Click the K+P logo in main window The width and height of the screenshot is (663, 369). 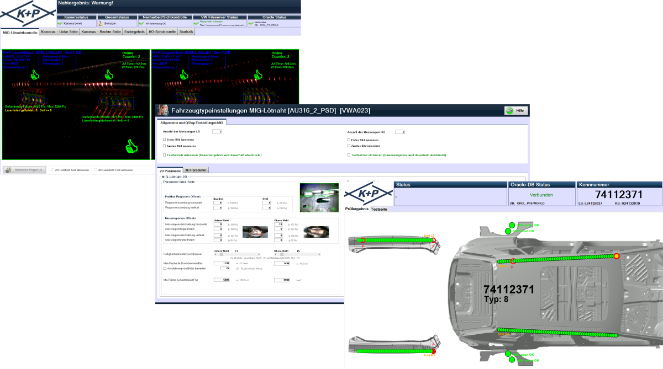(x=28, y=14)
